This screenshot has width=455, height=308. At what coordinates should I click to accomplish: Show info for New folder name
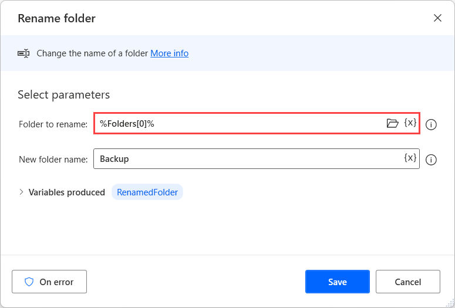pos(431,160)
